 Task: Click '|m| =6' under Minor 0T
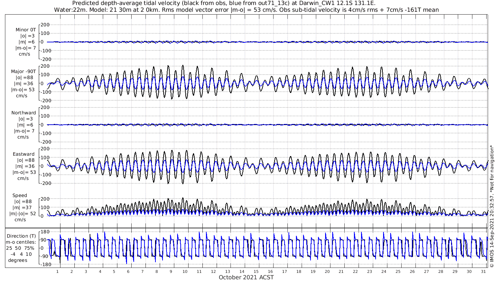tap(27, 42)
